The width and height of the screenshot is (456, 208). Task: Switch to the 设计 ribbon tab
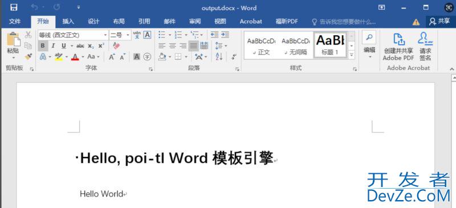click(93, 22)
